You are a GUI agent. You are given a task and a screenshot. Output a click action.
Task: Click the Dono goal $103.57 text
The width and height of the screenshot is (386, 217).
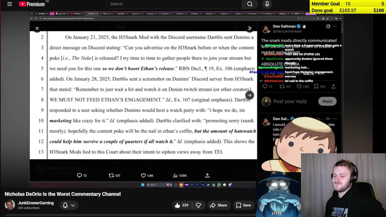coord(334,10)
